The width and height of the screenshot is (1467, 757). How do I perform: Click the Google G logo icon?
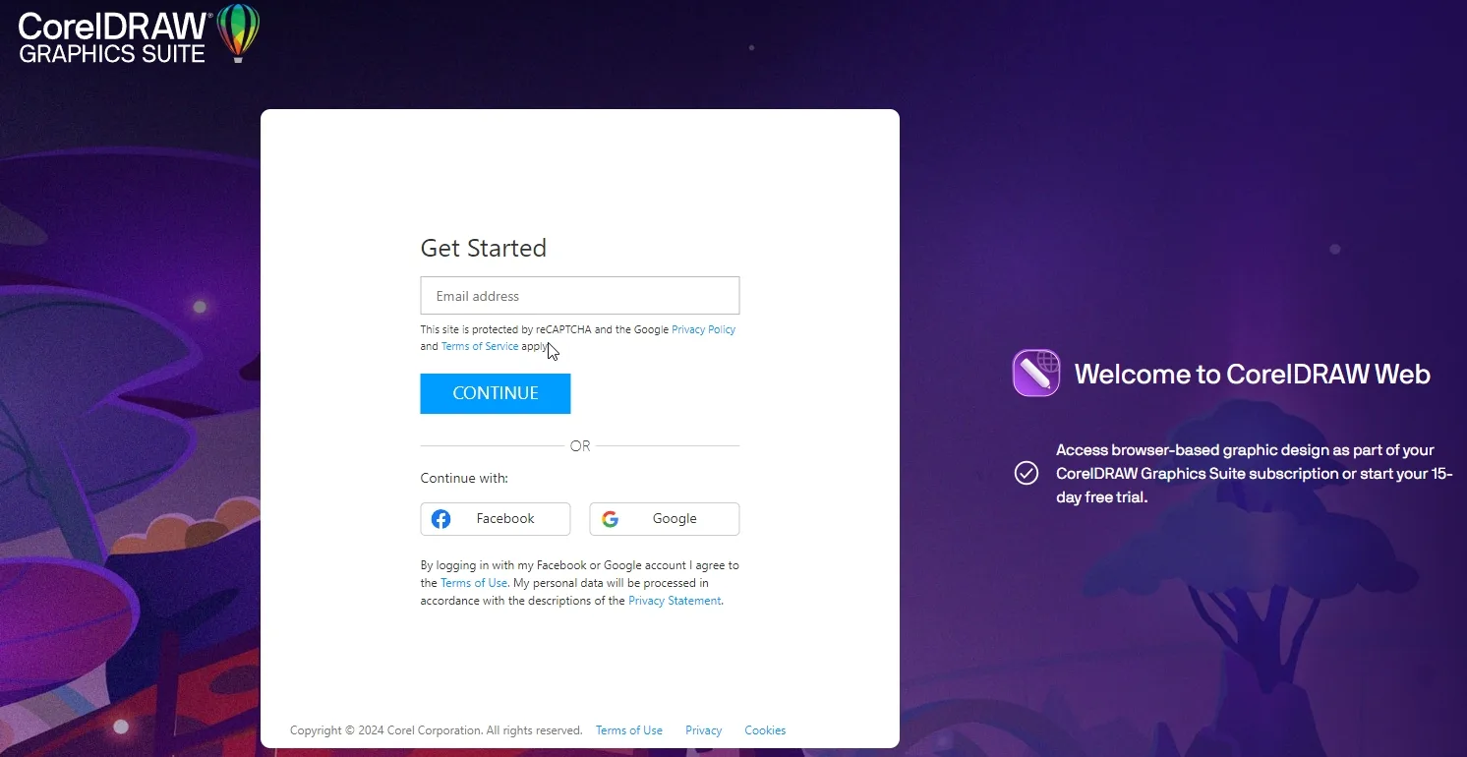611,519
